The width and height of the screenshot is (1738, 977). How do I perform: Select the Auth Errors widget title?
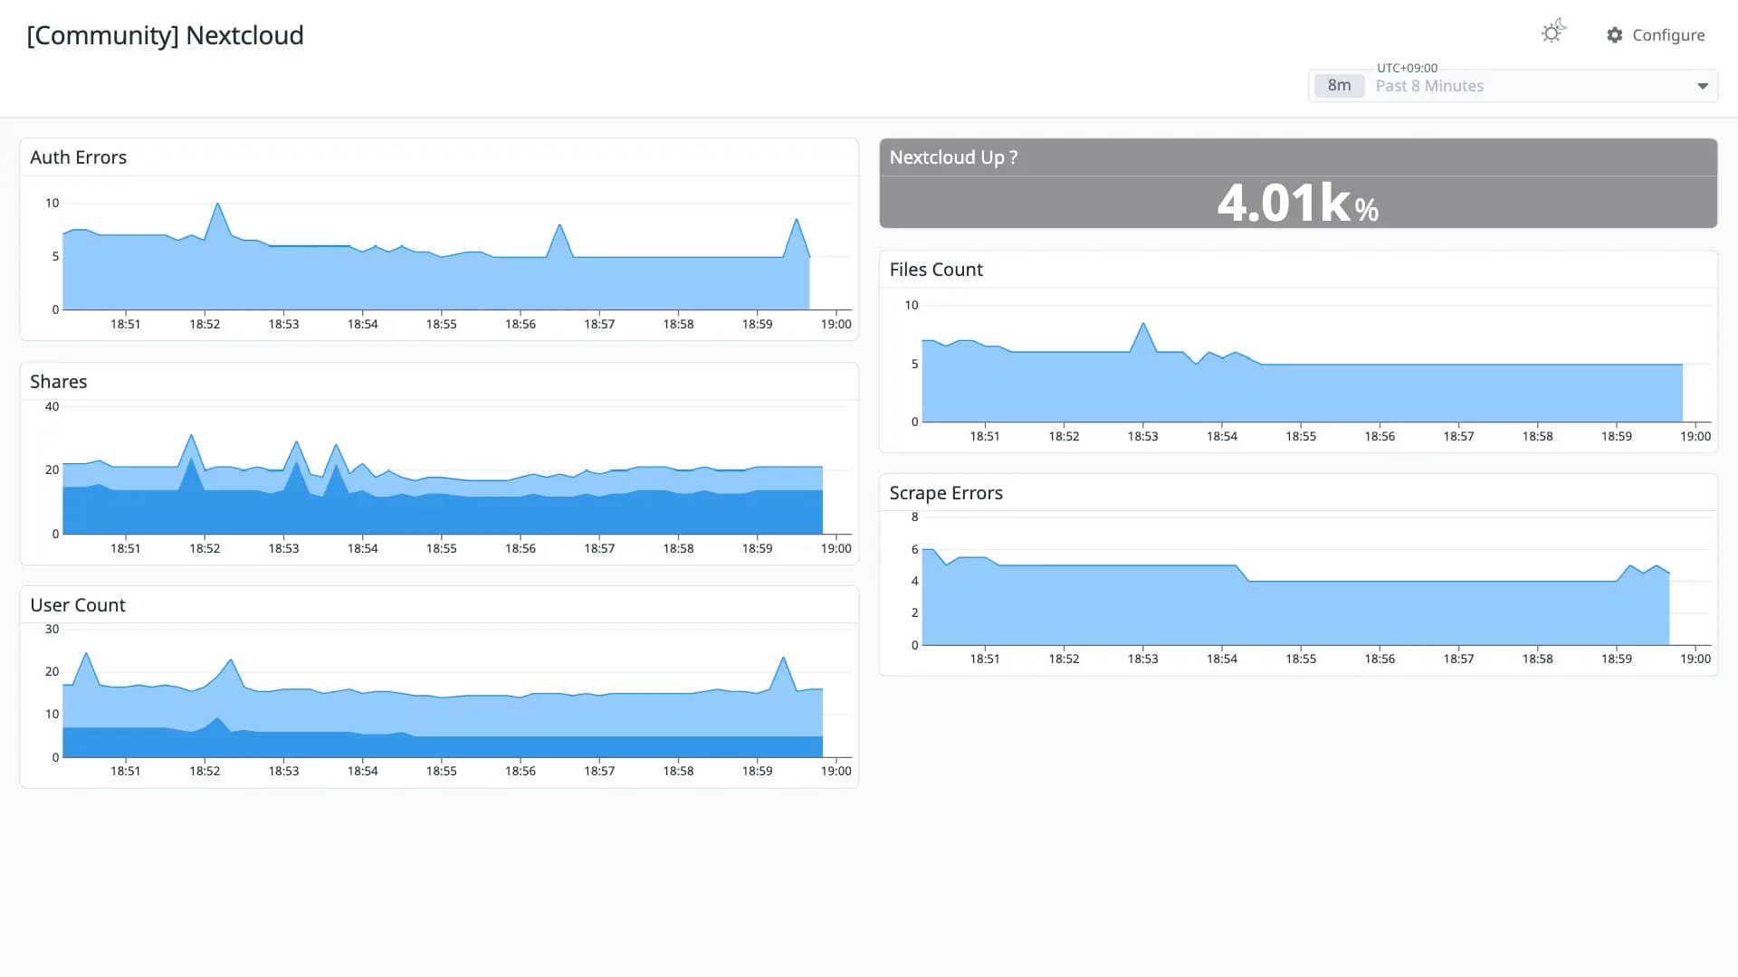click(x=79, y=157)
